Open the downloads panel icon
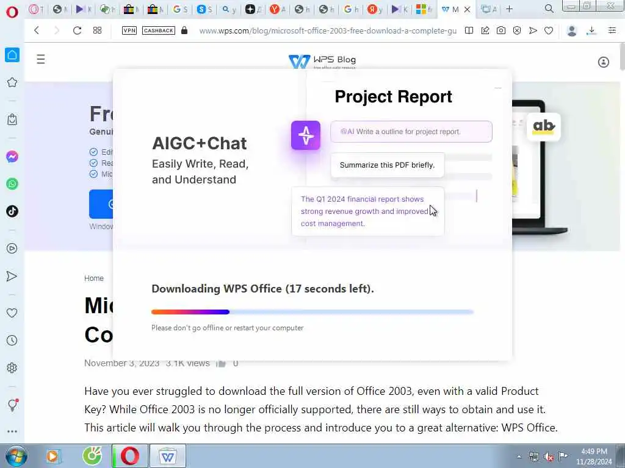 591,30
